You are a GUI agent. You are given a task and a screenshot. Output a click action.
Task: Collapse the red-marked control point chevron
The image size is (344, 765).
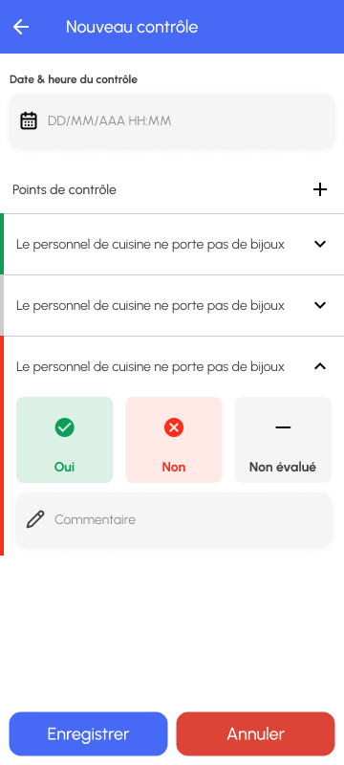[320, 366]
